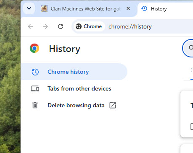
Task: Open Chrome history section
Action: pyautogui.click(x=74, y=72)
